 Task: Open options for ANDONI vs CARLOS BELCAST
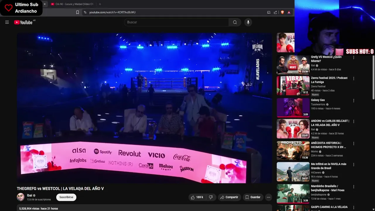(354, 121)
